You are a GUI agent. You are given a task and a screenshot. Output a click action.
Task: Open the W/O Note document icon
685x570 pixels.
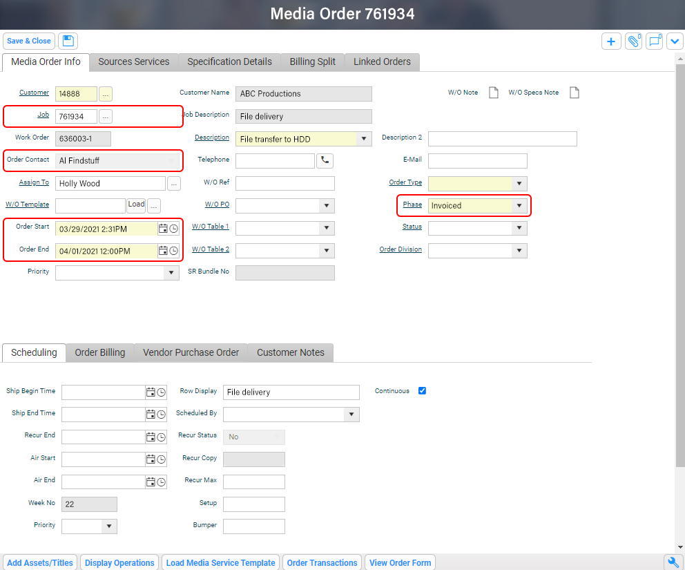(x=493, y=92)
